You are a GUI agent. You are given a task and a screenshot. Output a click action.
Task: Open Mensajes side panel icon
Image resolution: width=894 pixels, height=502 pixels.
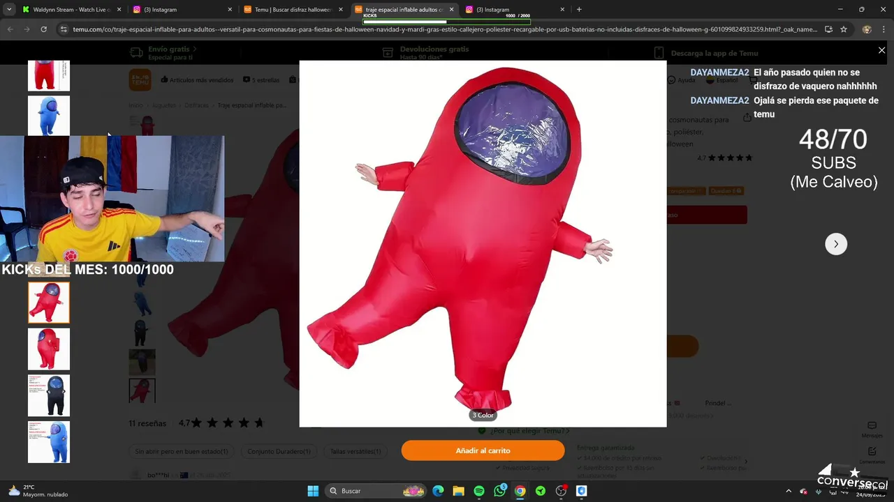(x=872, y=429)
